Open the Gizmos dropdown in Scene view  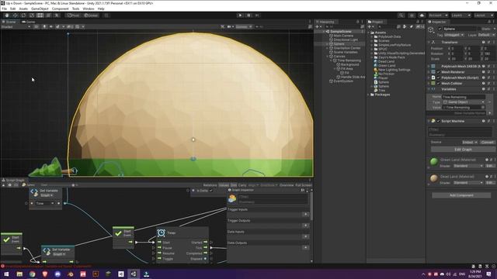coord(243,27)
